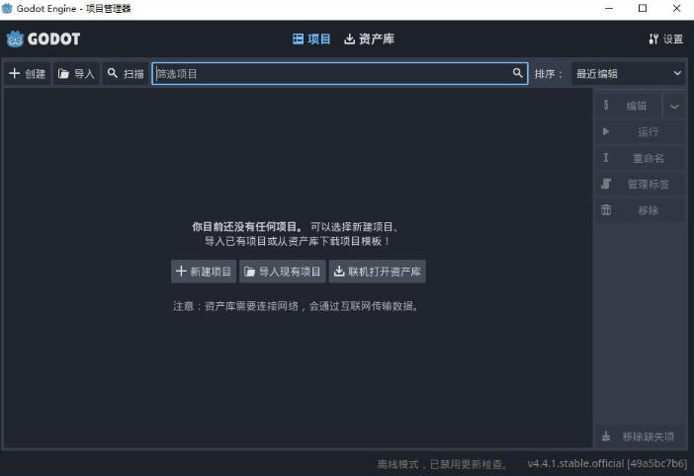Focus the 筛选项目 filter input field
This screenshot has height=476, width=694.
pyautogui.click(x=340, y=73)
